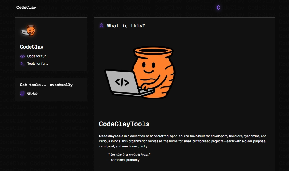Click the GitHub cat icon
Screen dimensions: 289x171
point(23,94)
